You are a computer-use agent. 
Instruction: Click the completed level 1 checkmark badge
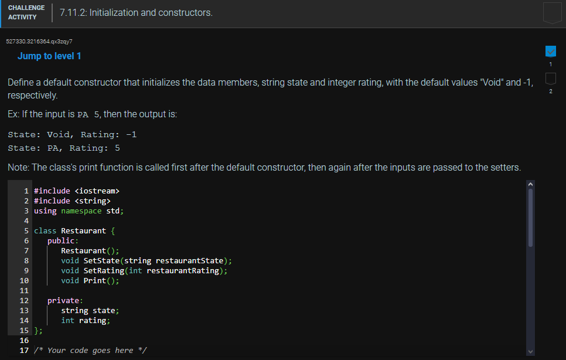pyautogui.click(x=550, y=50)
